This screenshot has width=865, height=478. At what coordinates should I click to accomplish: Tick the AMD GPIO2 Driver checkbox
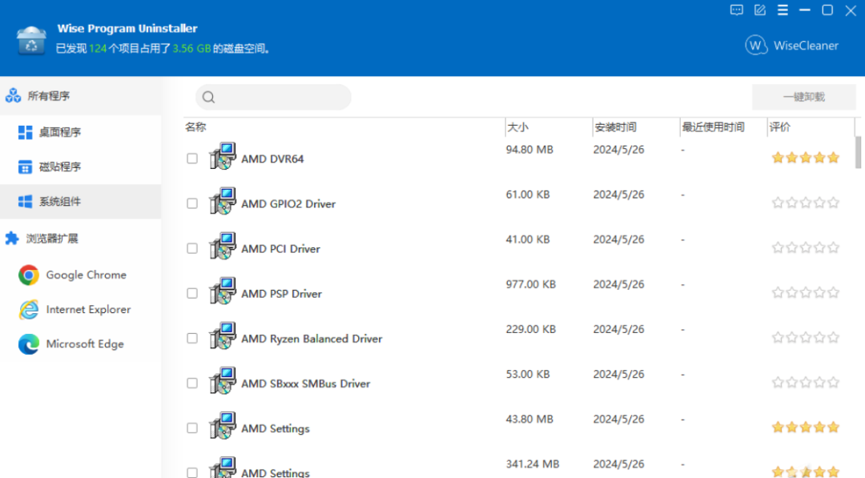pyautogui.click(x=192, y=203)
